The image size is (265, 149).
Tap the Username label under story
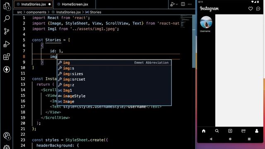point(205,31)
